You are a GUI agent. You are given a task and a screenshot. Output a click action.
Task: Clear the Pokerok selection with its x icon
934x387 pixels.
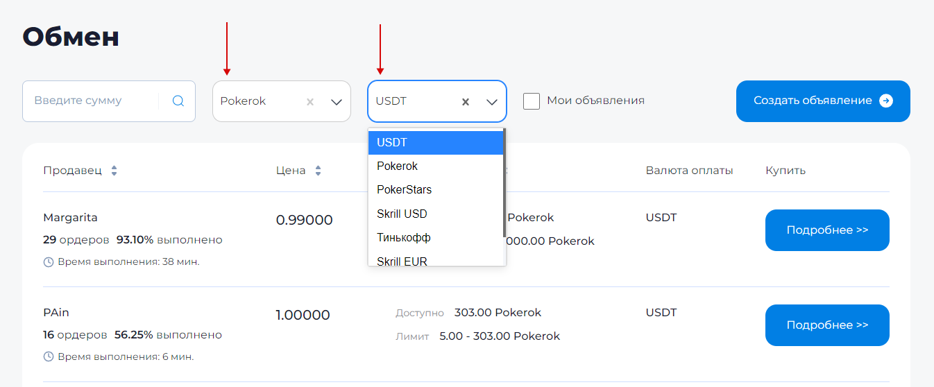(310, 102)
